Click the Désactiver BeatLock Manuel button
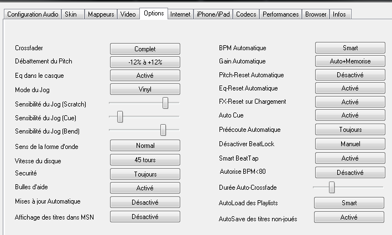 click(x=349, y=143)
